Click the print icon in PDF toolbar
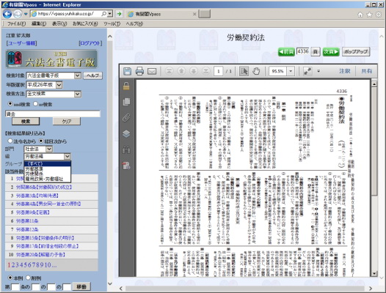Image resolution: width=386 pixels, height=293 pixels. point(139,71)
